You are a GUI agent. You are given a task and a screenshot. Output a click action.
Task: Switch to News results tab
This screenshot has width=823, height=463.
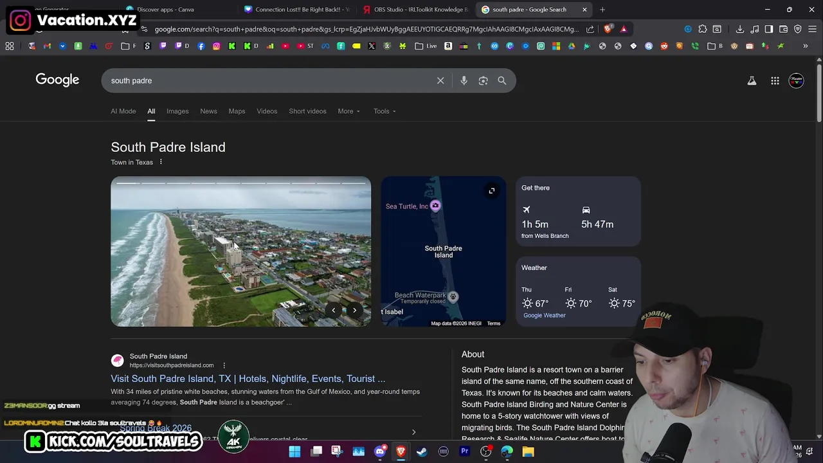pyautogui.click(x=208, y=111)
